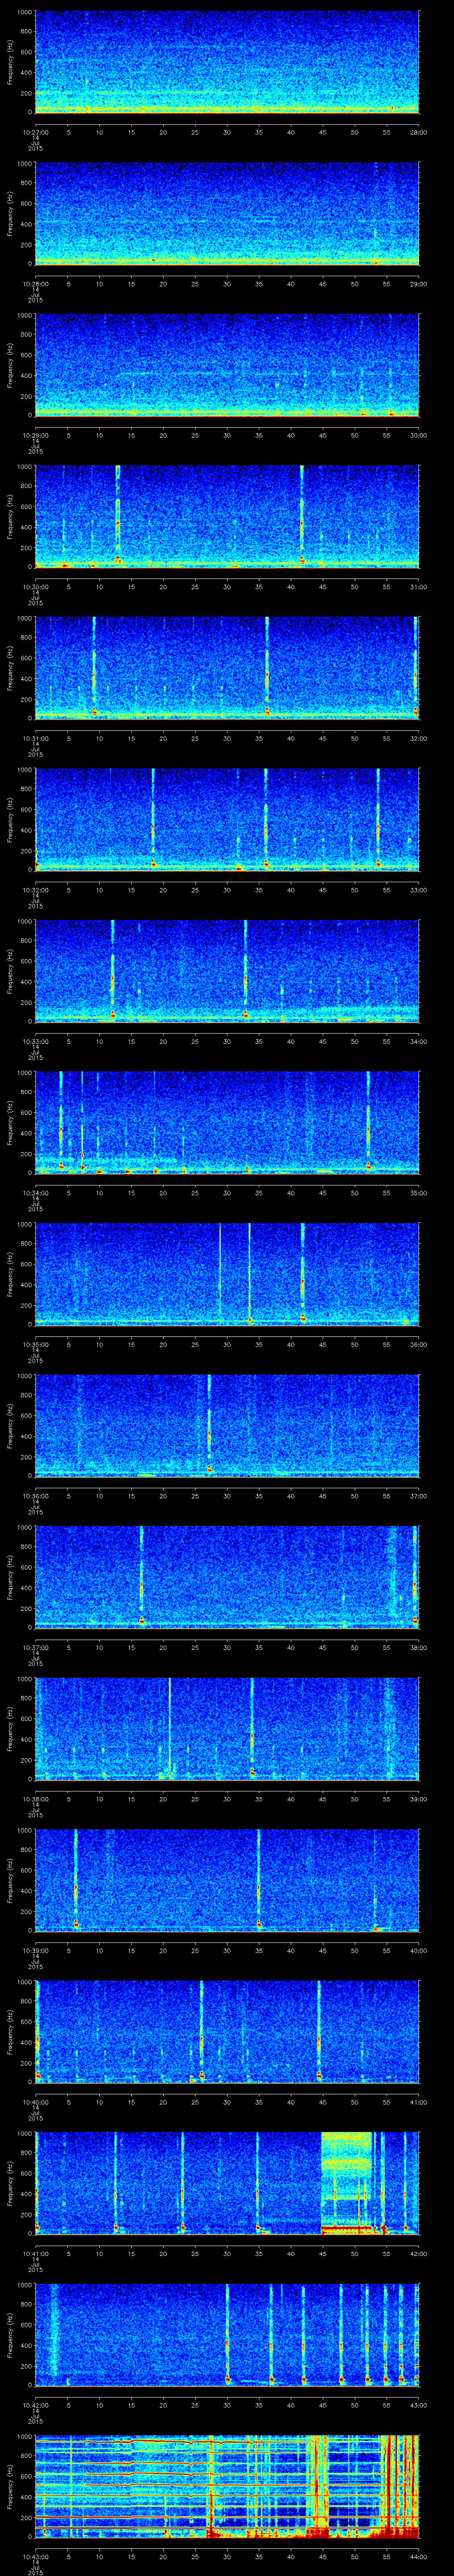Click the 10:44:00 end time label
The height and width of the screenshot is (2576, 454).
point(419,2556)
